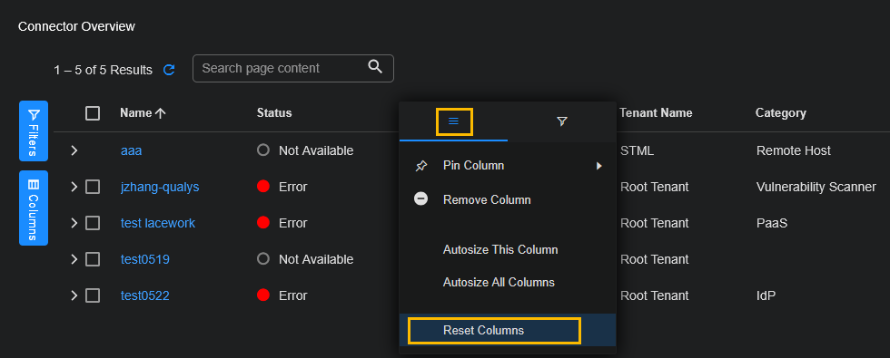Click the Search page content field
This screenshot has width=890, height=358.
[292, 68]
